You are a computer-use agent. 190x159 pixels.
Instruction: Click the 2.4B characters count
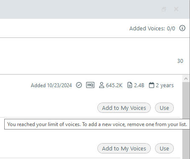point(139,85)
